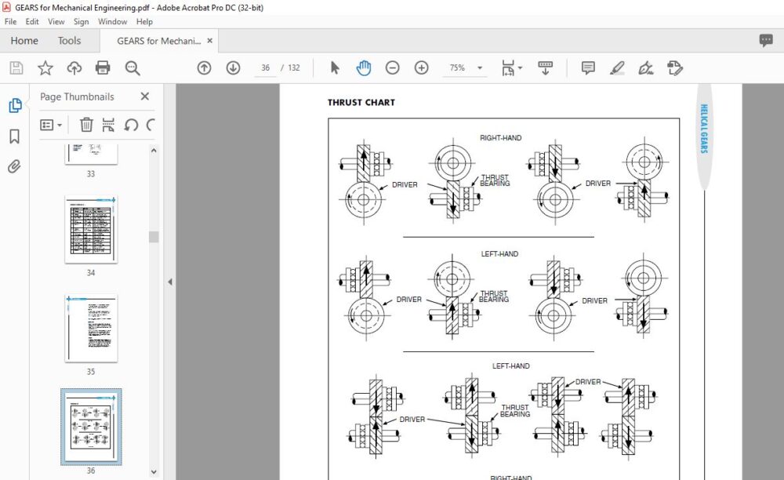Select page 33 thumbnail
The height and width of the screenshot is (480, 784).
[91, 154]
